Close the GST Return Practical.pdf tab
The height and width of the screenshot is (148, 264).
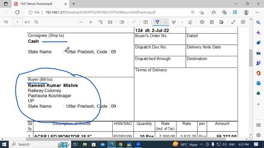click(x=66, y=4)
